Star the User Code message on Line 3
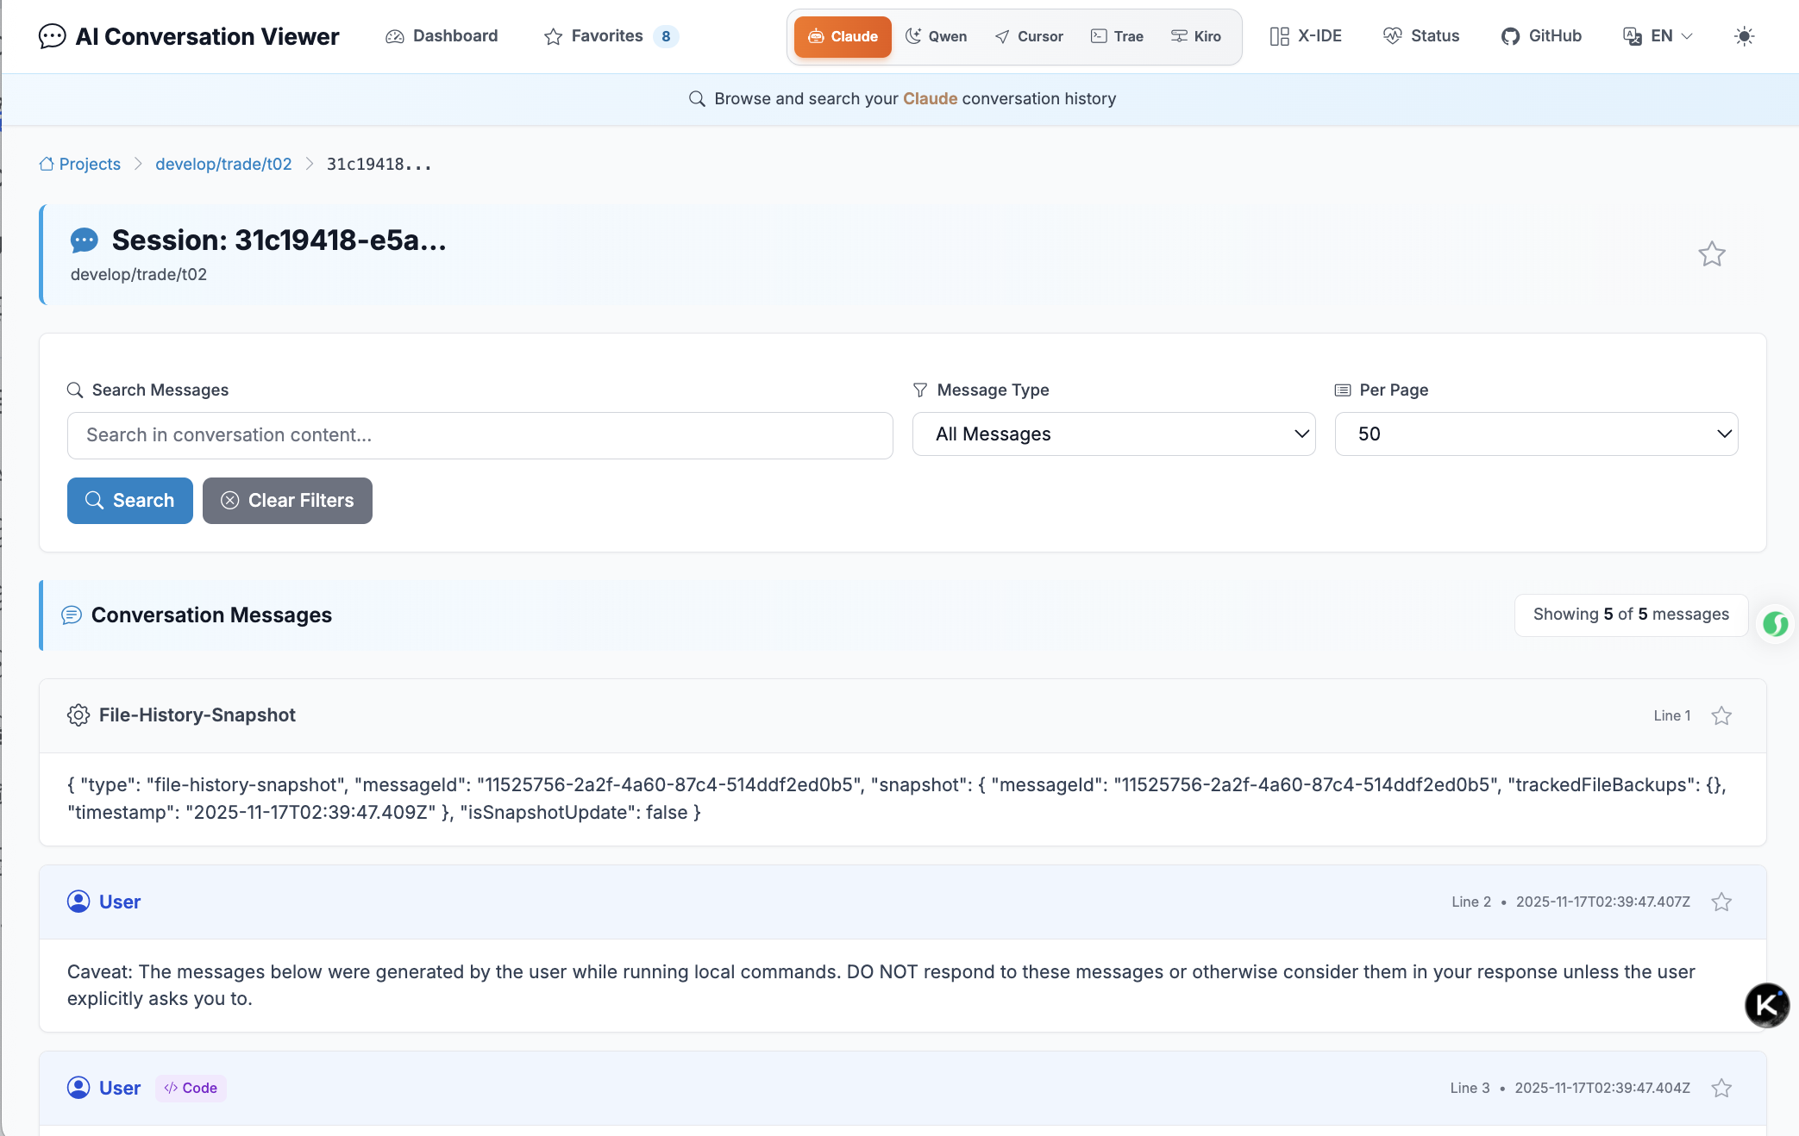This screenshot has height=1136, width=1799. 1721,1088
